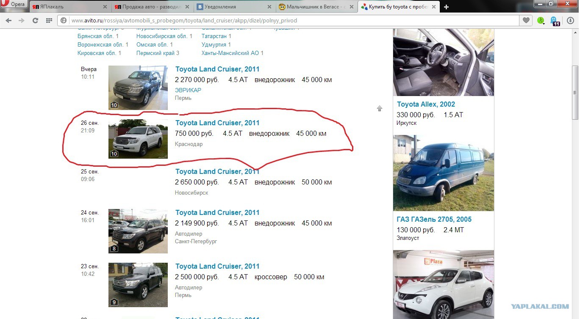The width and height of the screenshot is (580, 319).
Task: Open the Toyota Allex, 2002 ad link
Action: [x=426, y=104]
